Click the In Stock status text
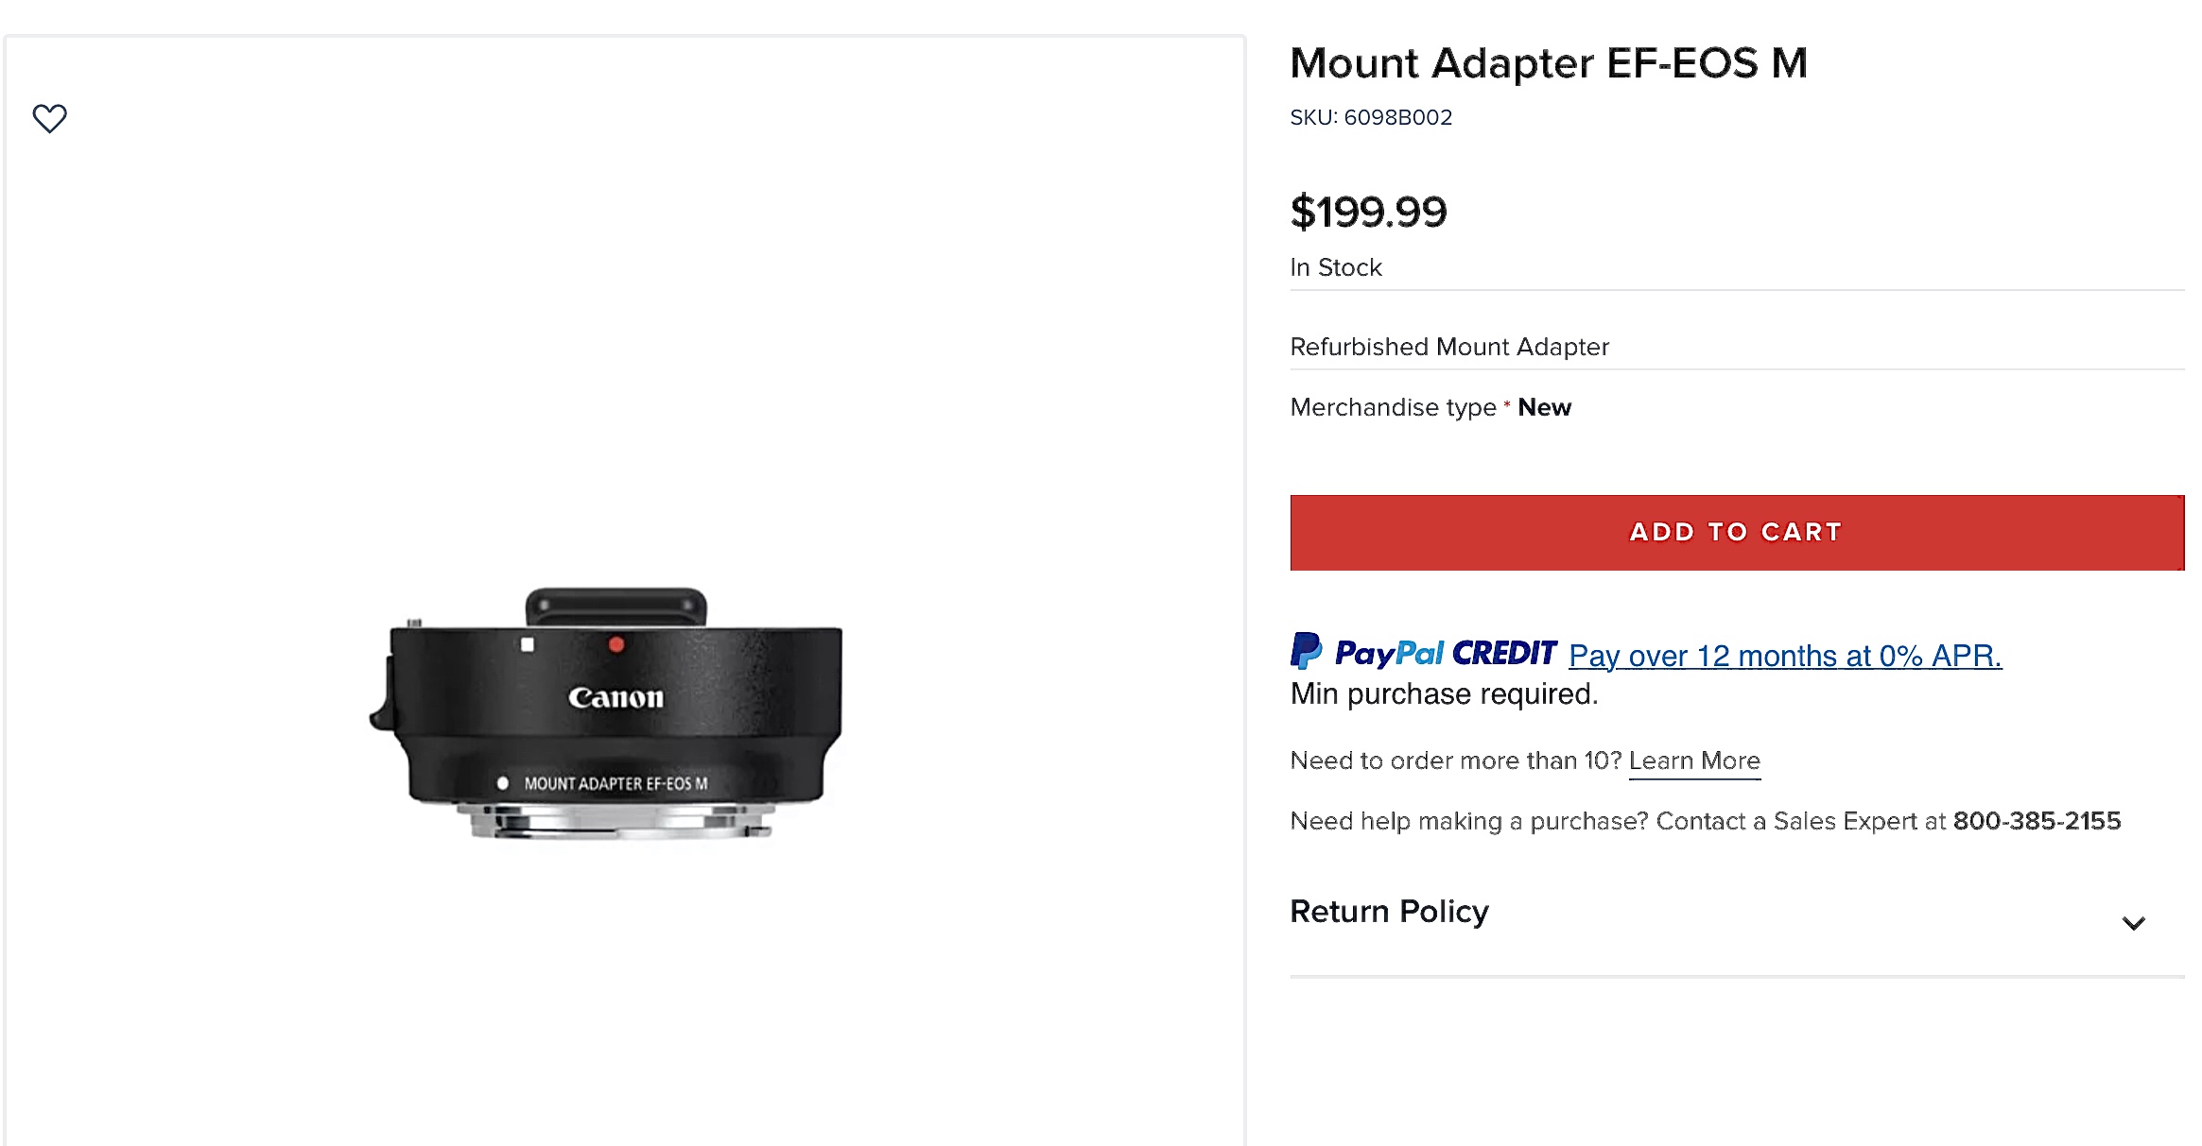This screenshot has width=2202, height=1146. (x=1335, y=267)
